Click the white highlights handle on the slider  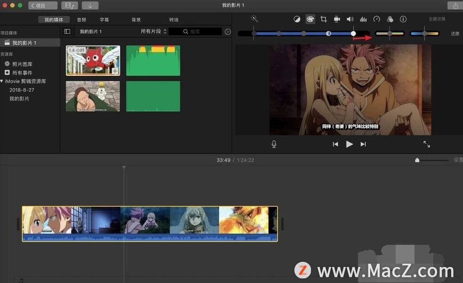[353, 33]
